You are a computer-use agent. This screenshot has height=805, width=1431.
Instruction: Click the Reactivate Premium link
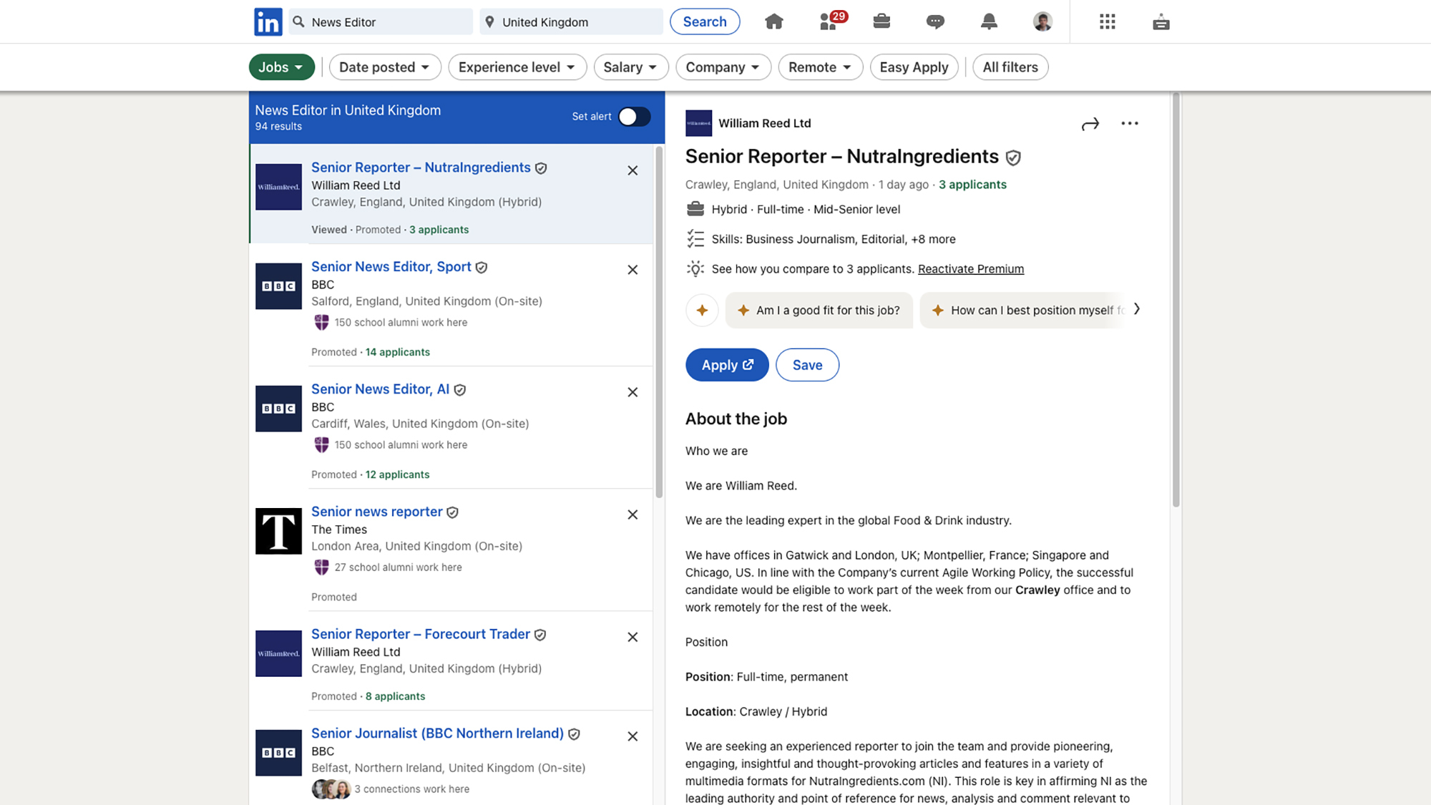point(971,269)
